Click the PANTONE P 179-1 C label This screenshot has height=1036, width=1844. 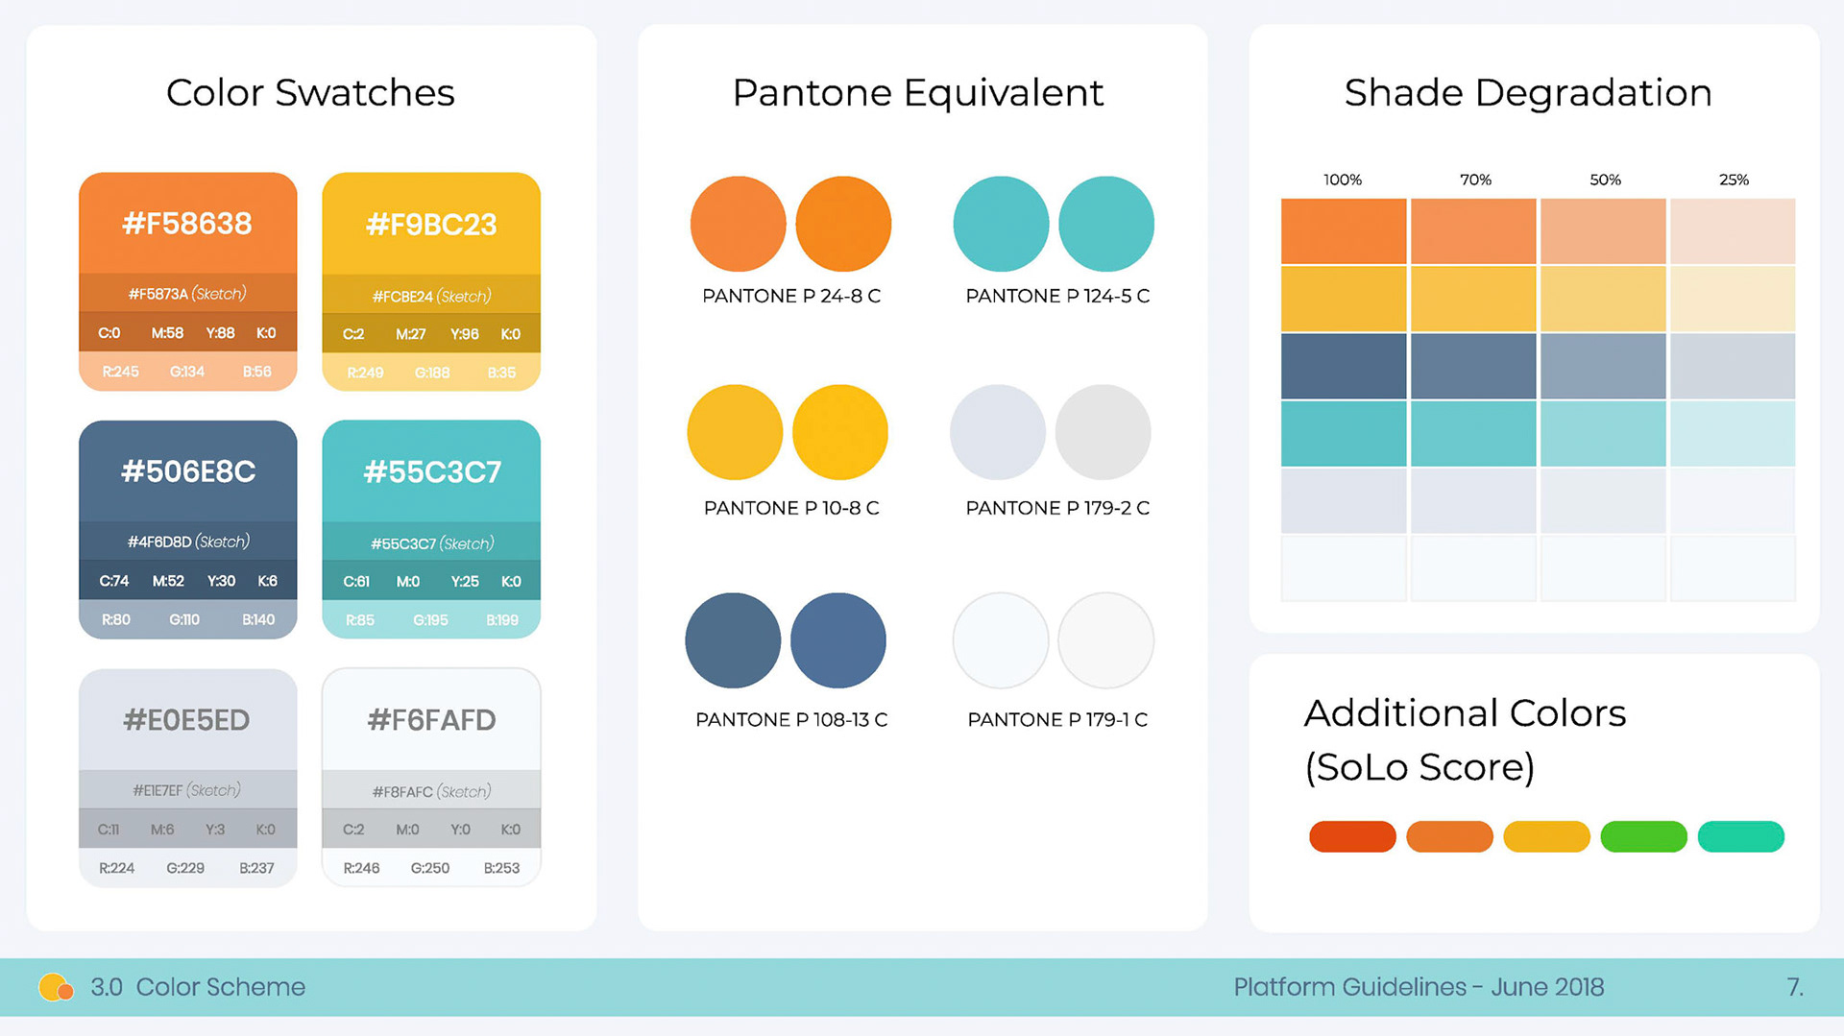tap(1057, 719)
